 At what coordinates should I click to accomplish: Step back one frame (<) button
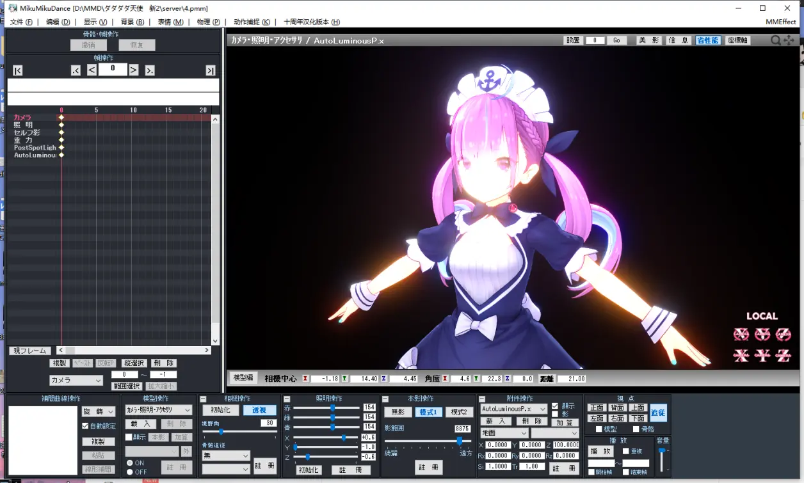coord(92,70)
